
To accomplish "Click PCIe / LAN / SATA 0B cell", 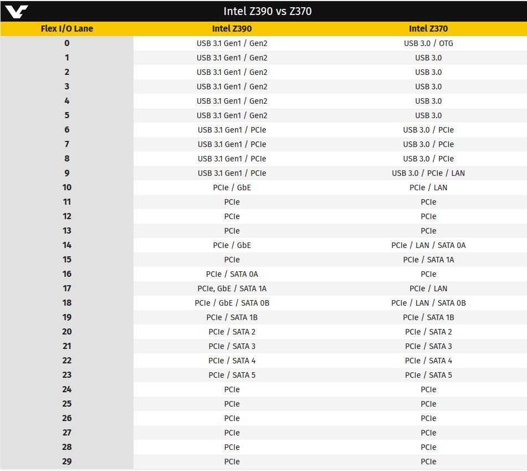I will [428, 303].
